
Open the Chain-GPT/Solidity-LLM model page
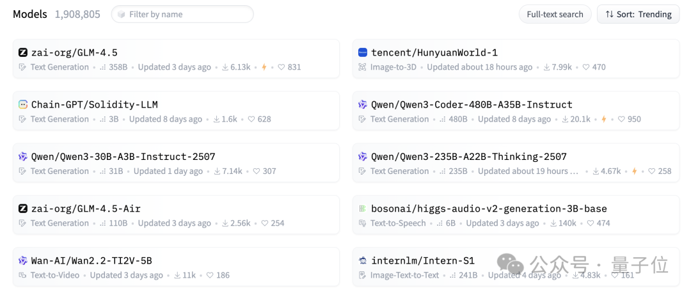point(94,105)
